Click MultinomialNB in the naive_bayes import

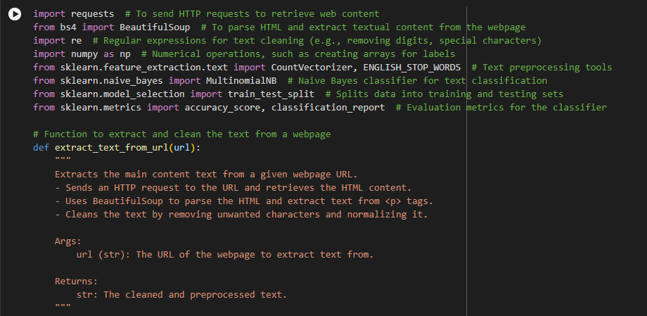[x=241, y=80]
